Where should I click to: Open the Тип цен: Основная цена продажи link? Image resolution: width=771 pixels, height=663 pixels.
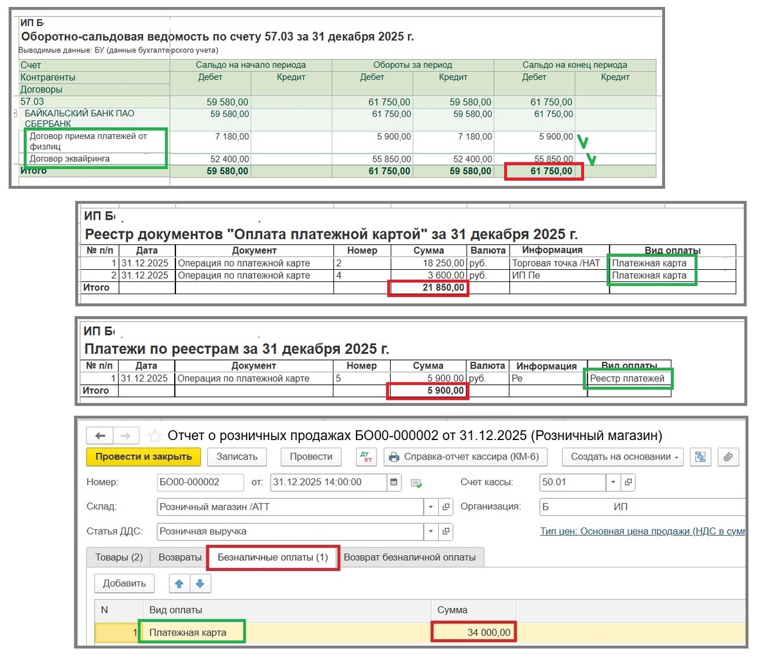(642, 531)
